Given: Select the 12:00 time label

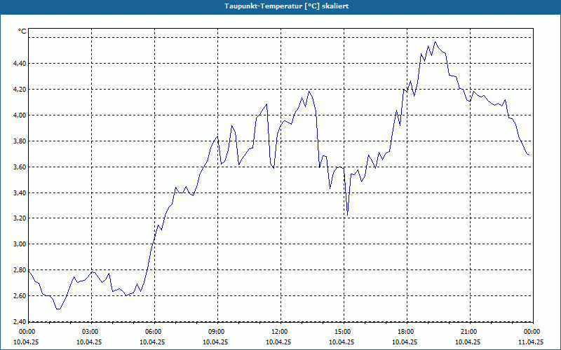Looking at the screenshot, I should [x=280, y=332].
